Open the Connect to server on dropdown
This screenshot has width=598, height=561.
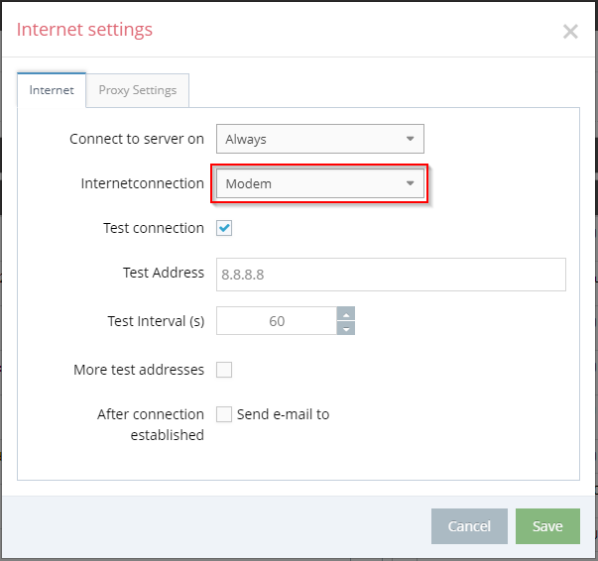320,139
